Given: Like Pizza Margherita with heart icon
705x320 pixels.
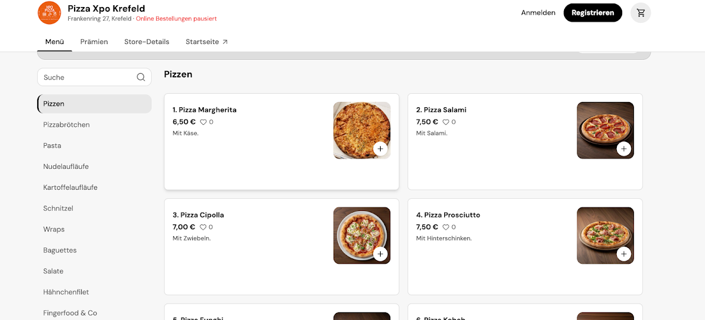Looking at the screenshot, I should [x=203, y=122].
